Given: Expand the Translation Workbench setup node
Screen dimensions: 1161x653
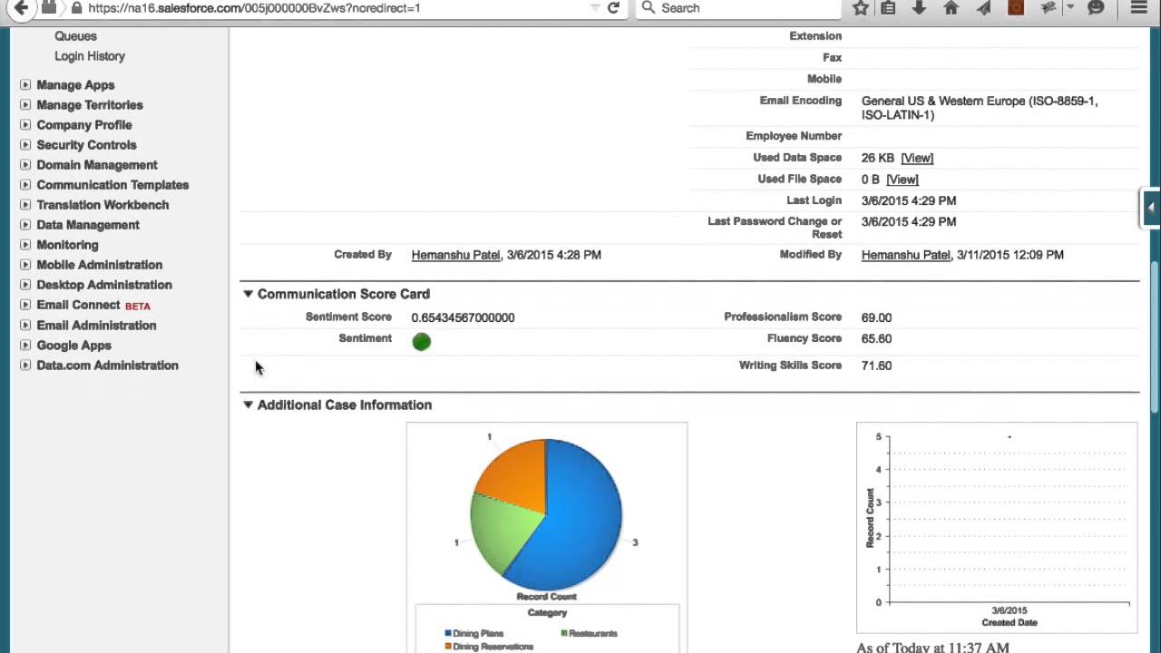Looking at the screenshot, I should (25, 205).
